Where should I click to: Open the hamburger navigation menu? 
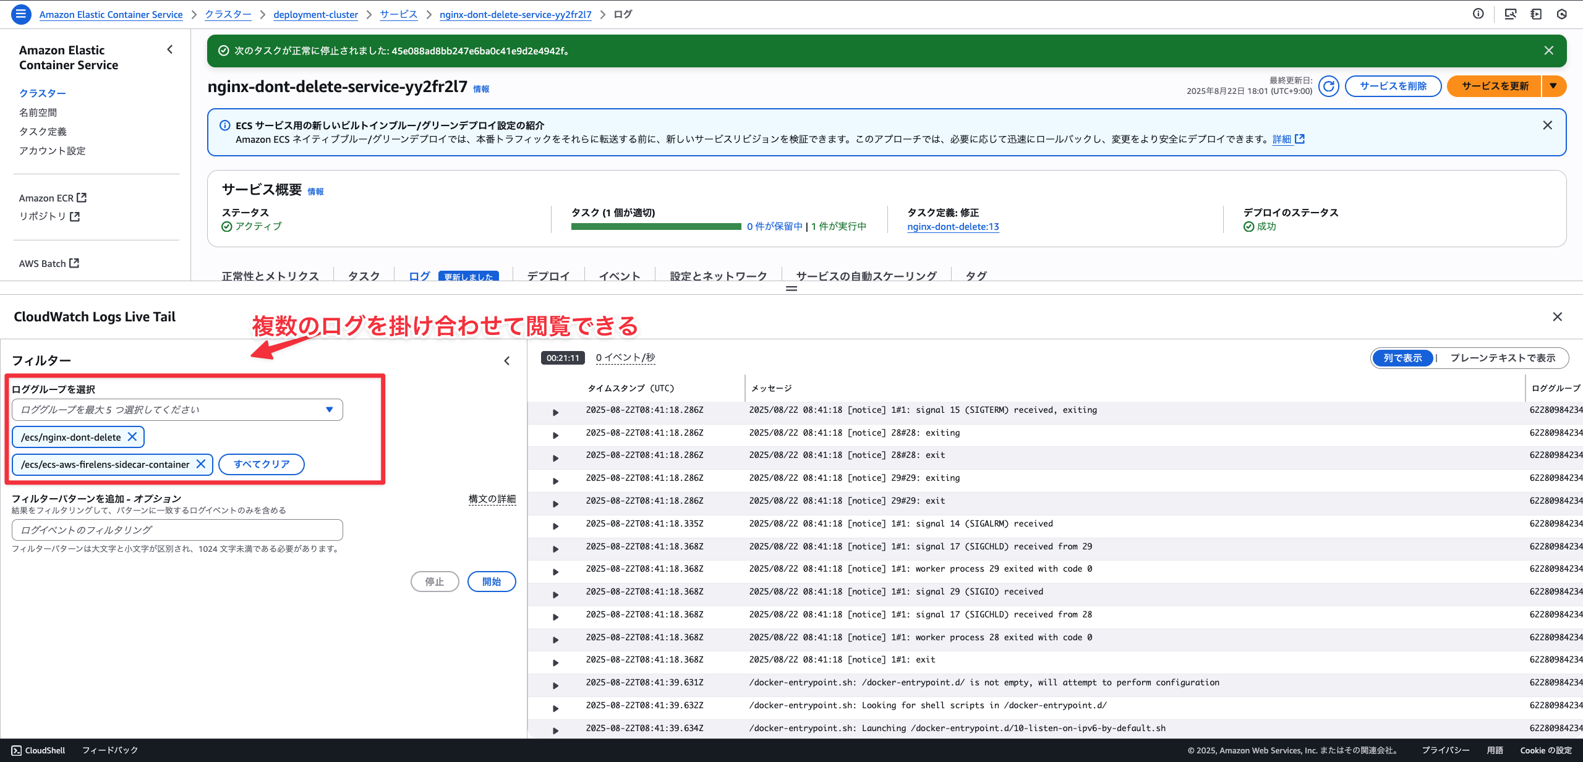click(x=21, y=14)
